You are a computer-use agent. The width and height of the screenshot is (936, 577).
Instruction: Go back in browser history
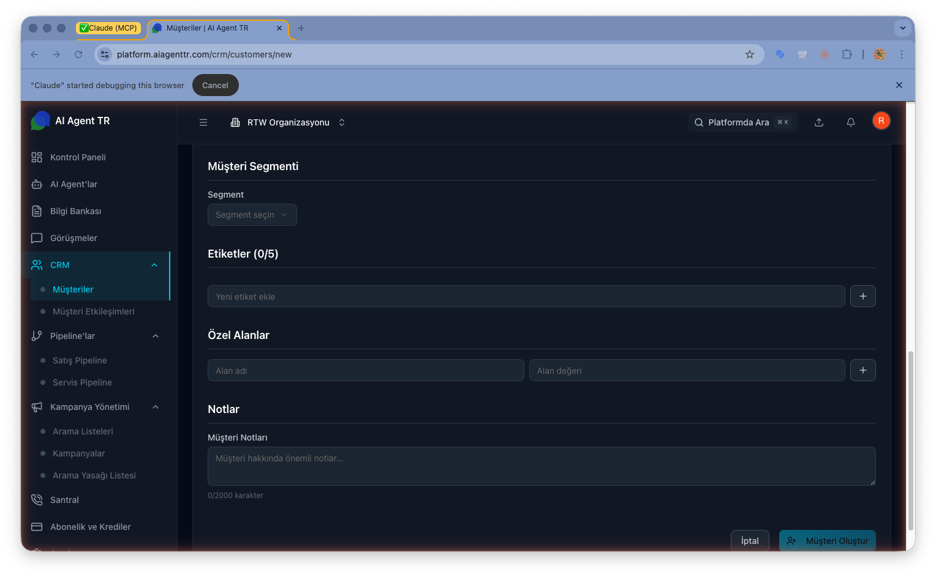pyautogui.click(x=34, y=54)
